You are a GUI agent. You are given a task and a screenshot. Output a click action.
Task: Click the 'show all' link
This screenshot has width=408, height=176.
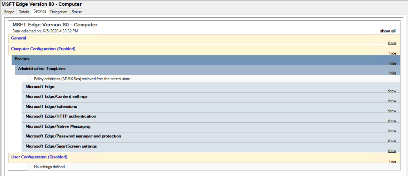click(388, 31)
